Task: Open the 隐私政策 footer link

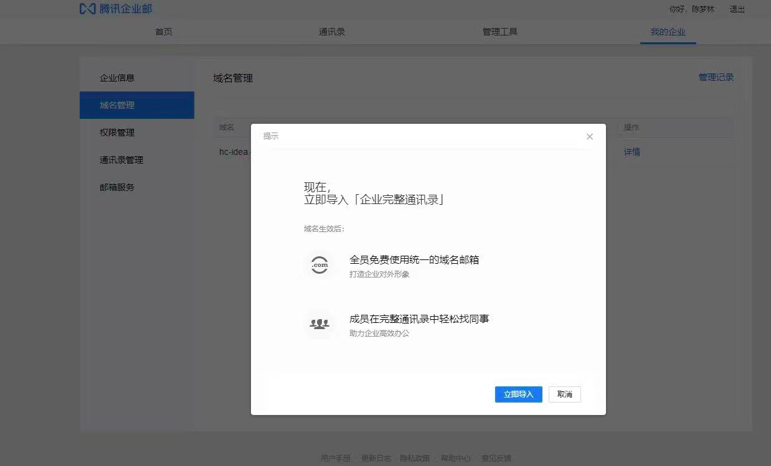Action: 415,458
